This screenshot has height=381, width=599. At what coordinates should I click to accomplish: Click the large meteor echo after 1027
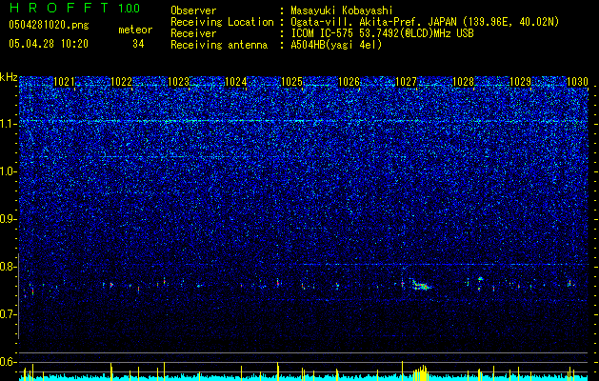(x=421, y=285)
